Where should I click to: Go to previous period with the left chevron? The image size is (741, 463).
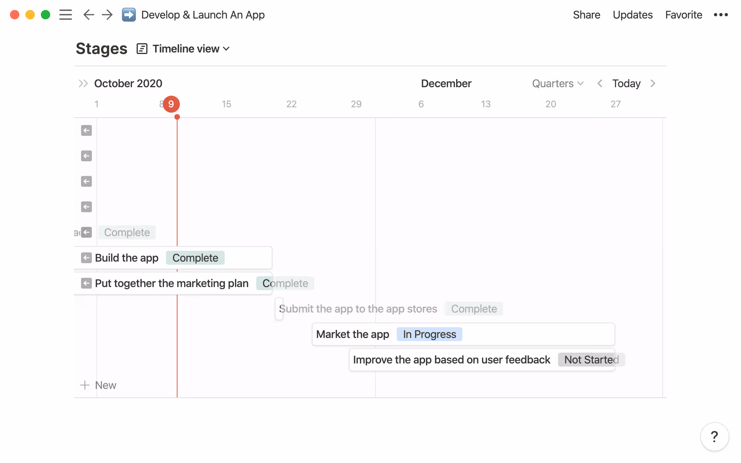pos(599,83)
